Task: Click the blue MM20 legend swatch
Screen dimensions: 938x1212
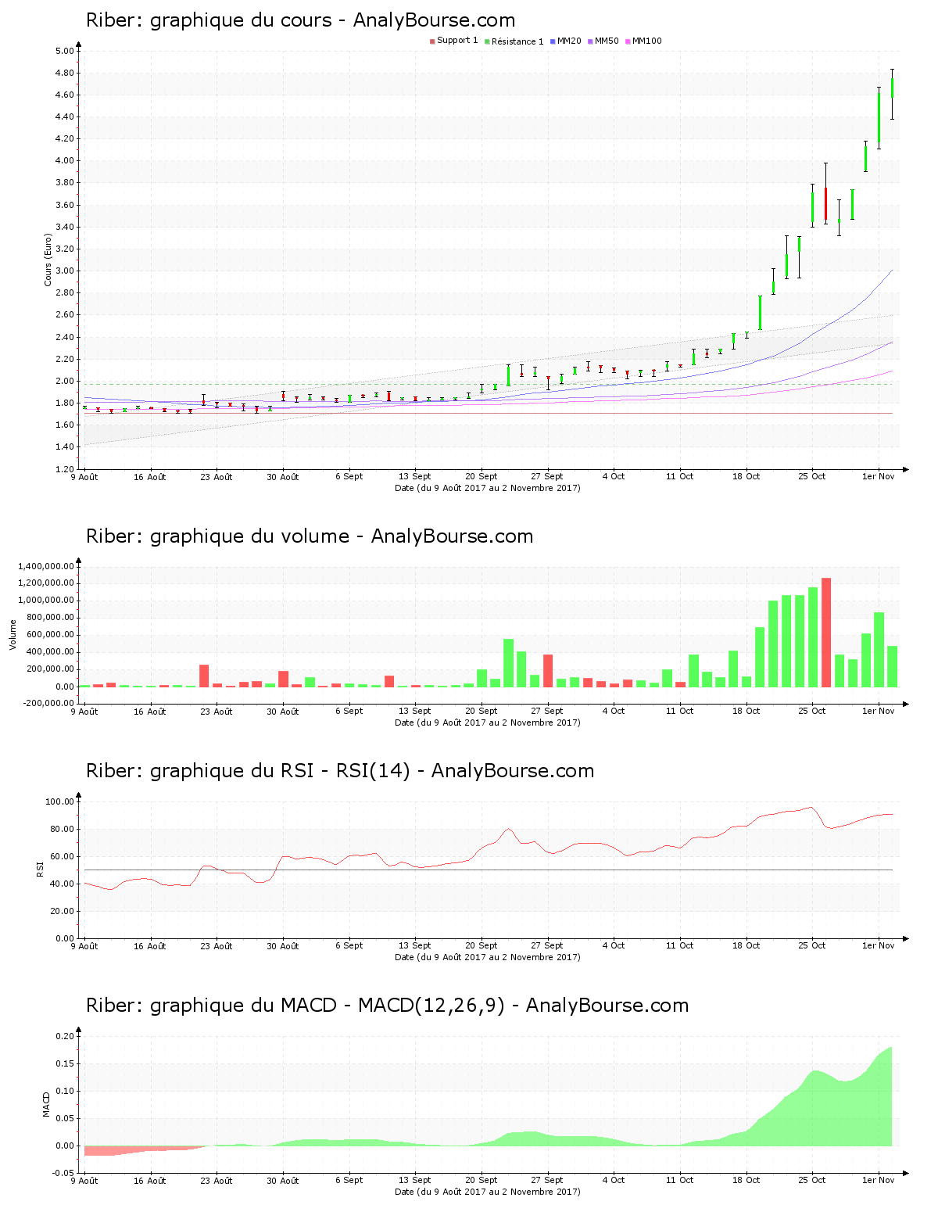Action: (553, 41)
